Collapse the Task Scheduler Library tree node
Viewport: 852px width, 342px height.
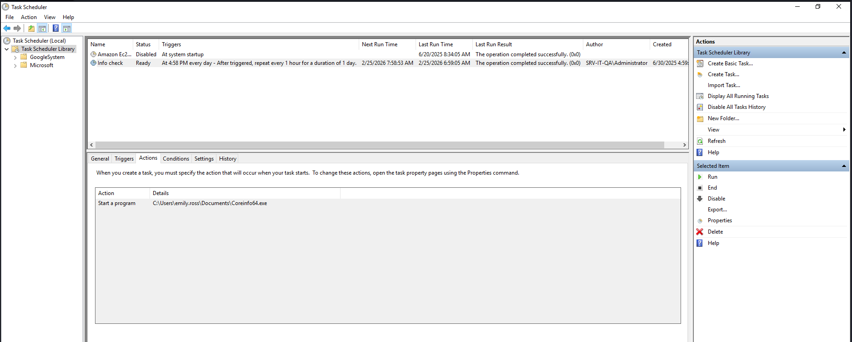tap(6, 49)
